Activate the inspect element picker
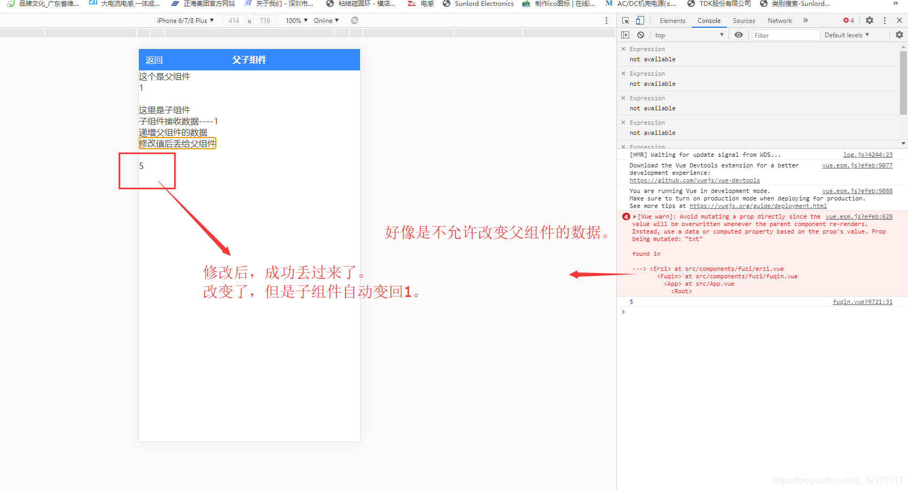 [625, 20]
